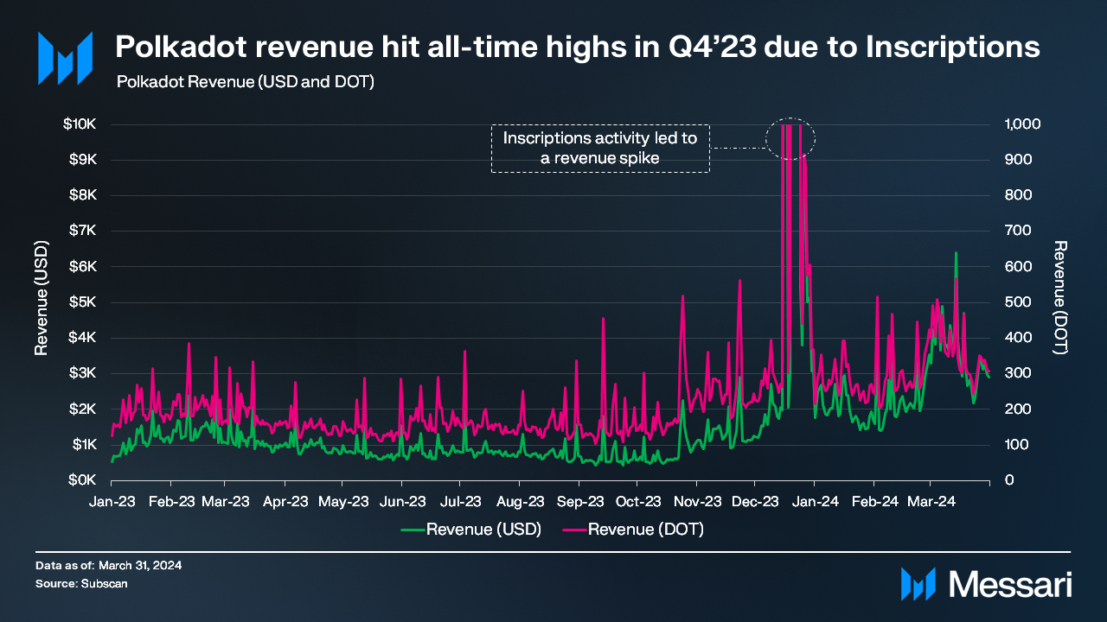Click the $7K label on the left axis

[x=81, y=231]
